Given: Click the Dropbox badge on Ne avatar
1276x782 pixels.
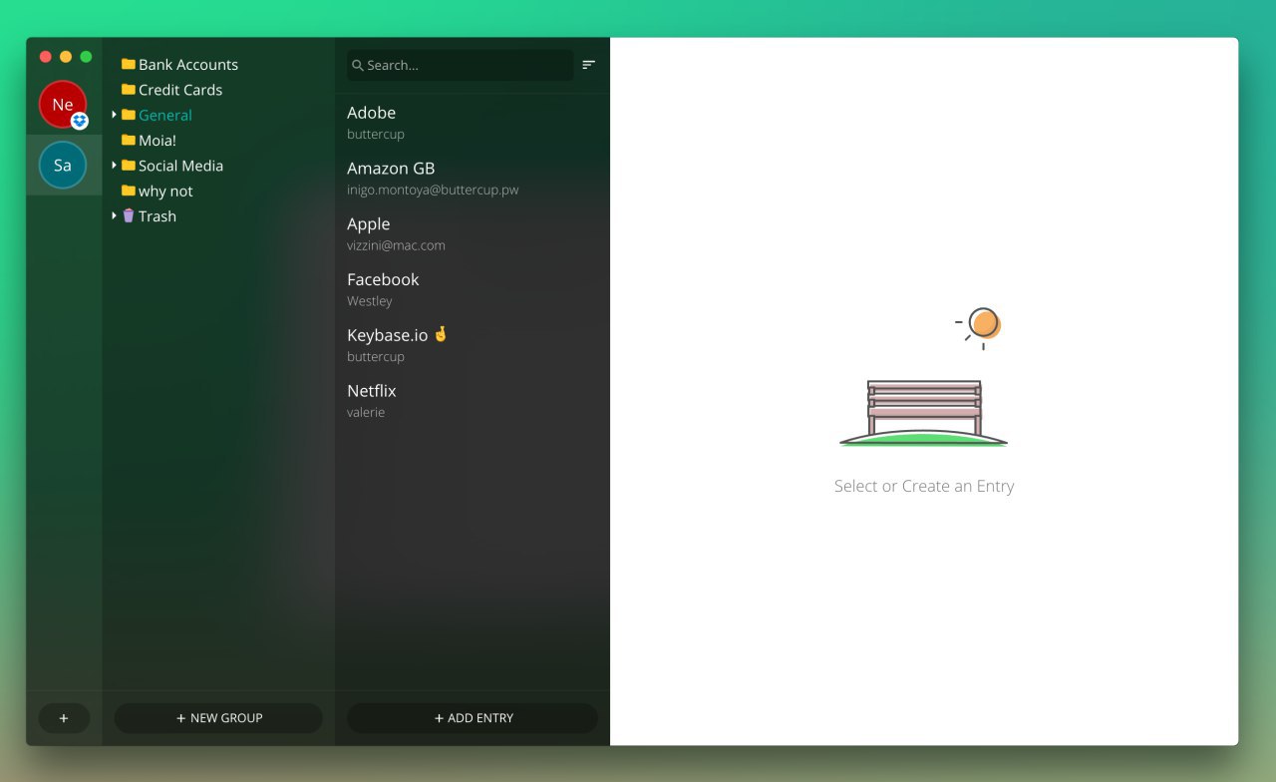Looking at the screenshot, I should click(x=80, y=121).
